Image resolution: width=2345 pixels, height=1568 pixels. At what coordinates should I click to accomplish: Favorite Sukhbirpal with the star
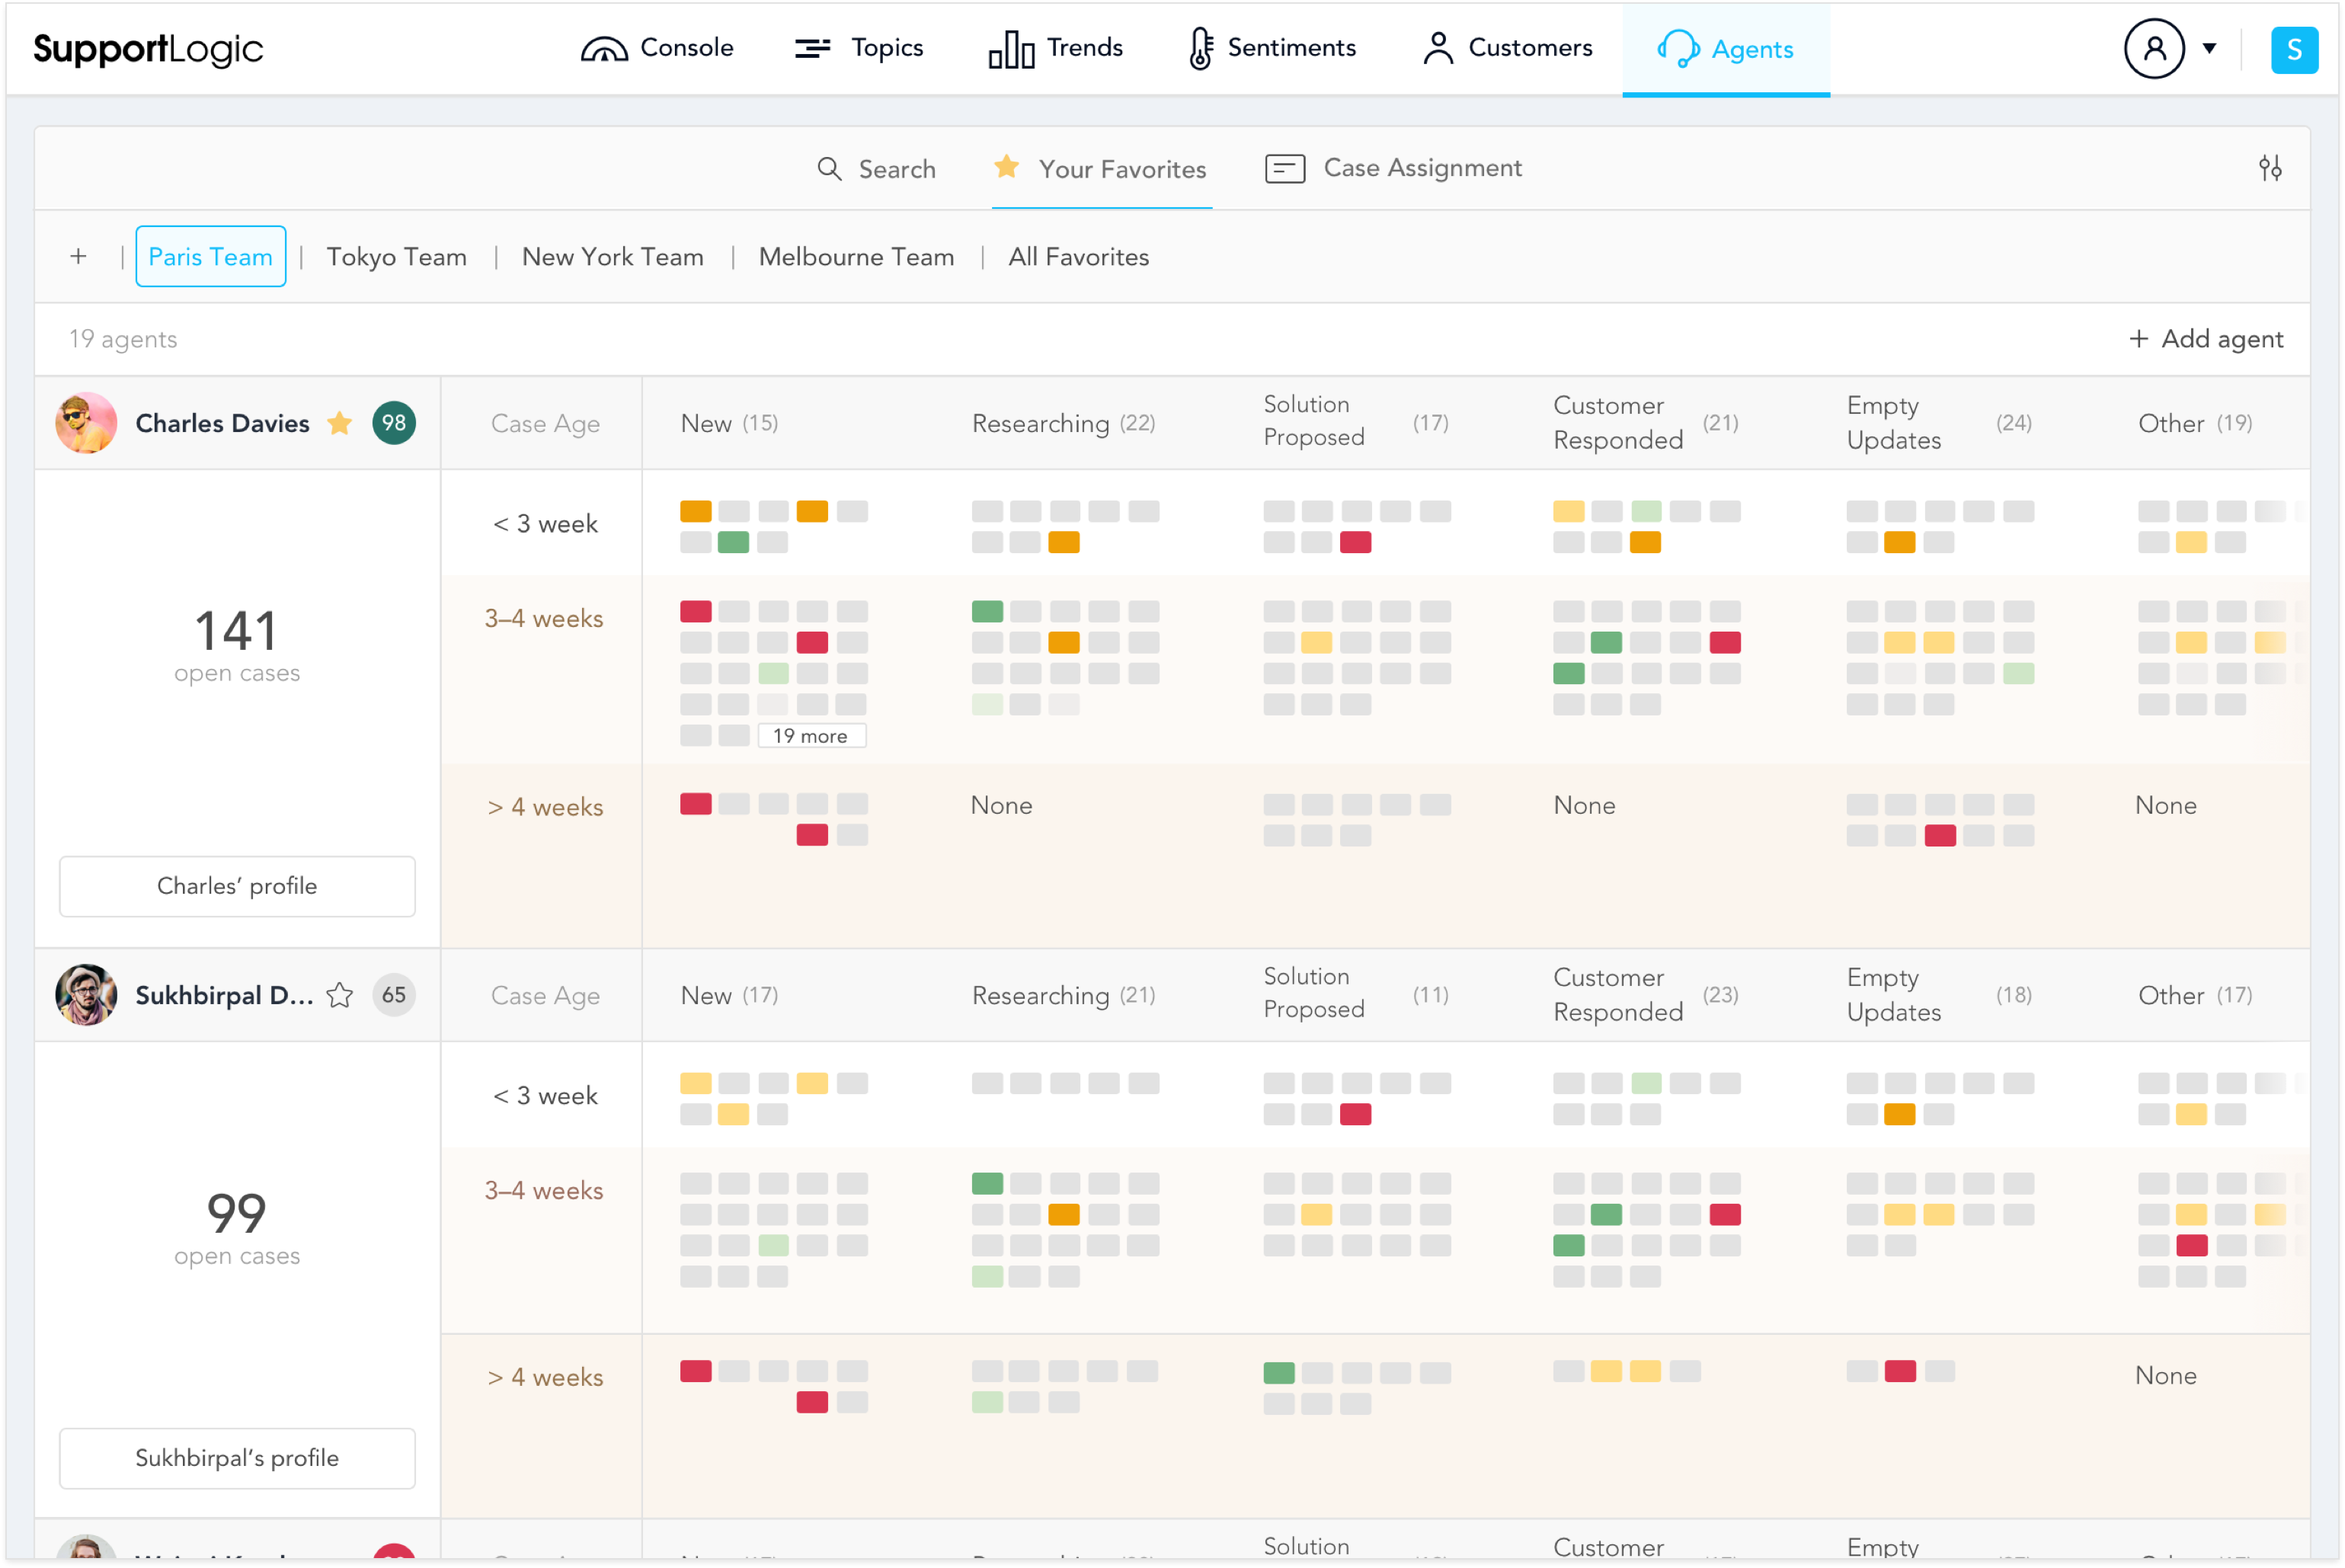[x=340, y=995]
